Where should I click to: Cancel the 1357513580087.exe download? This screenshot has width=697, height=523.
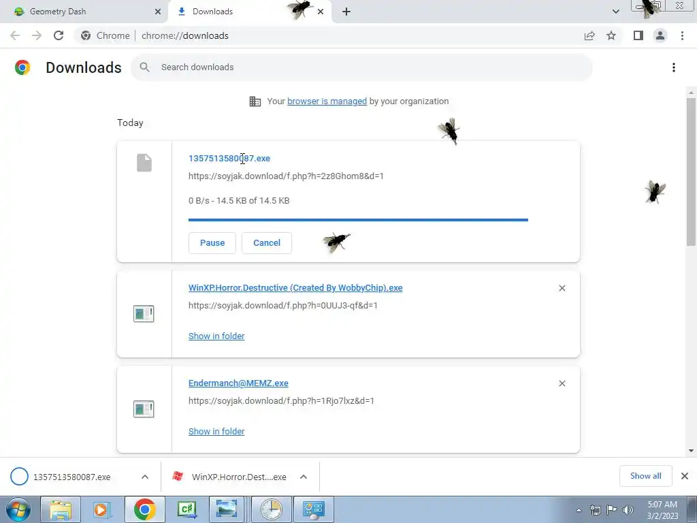(267, 243)
